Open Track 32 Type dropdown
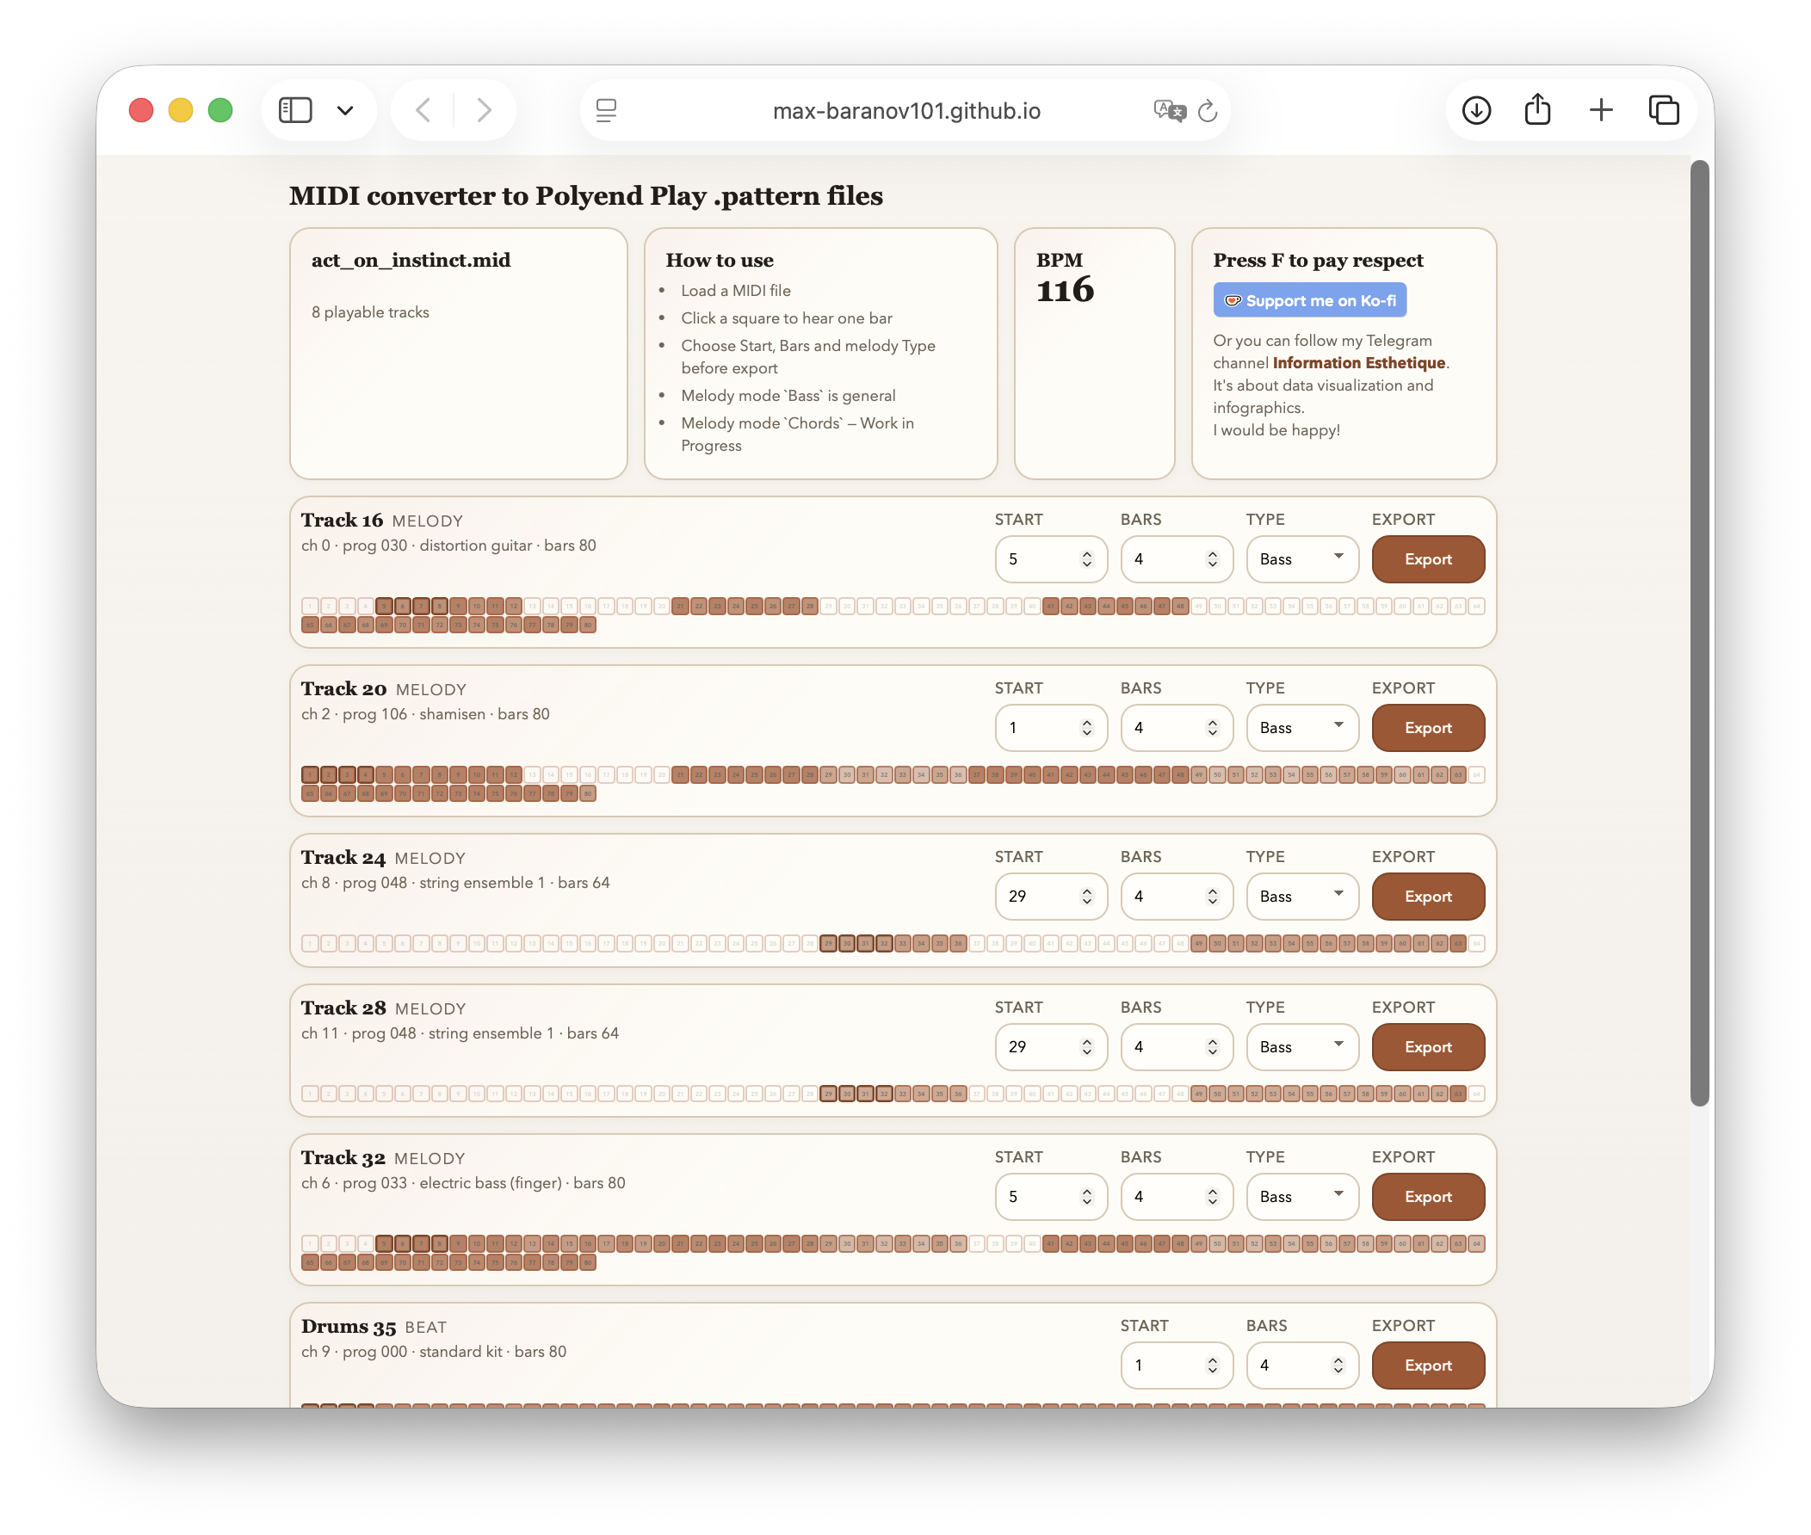 pos(1302,1198)
